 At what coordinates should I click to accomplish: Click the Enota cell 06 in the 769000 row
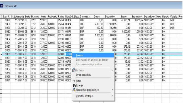point(26,35)
